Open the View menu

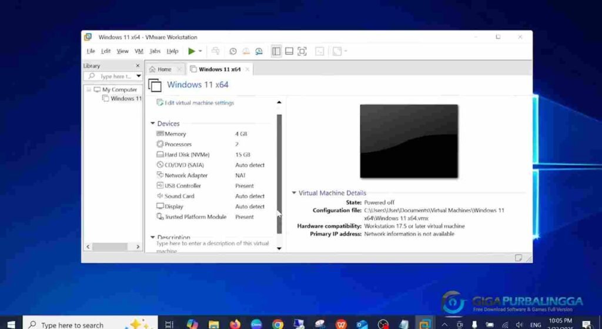pyautogui.click(x=122, y=51)
